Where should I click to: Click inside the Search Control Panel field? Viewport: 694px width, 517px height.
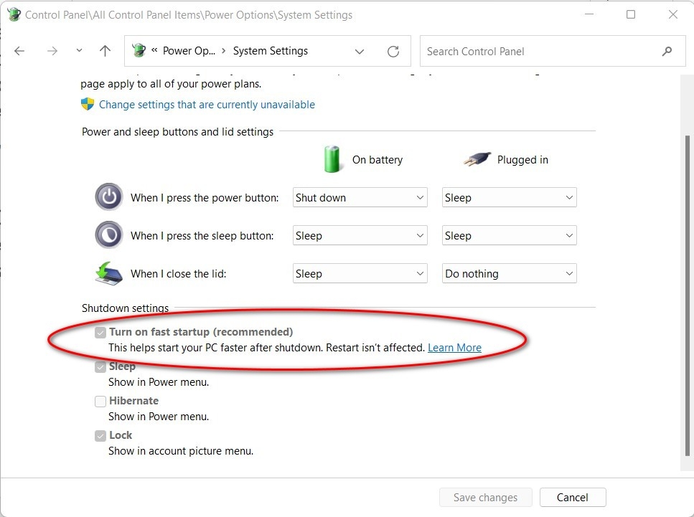(531, 51)
